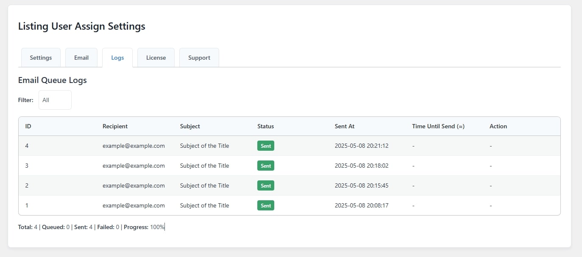Select the Logs tab
Screen dimensions: 582x257
pyautogui.click(x=117, y=58)
